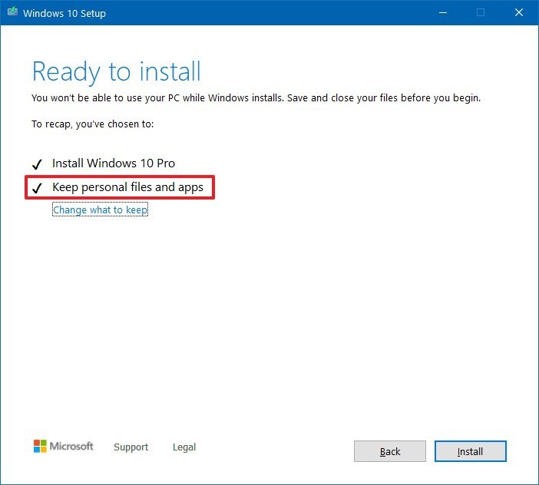
Task: Open the Change what to keep link
Action: coord(100,210)
